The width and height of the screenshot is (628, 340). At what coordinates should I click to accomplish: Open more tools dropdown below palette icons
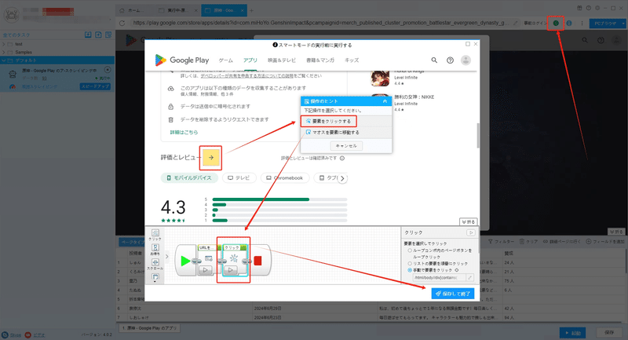155,282
